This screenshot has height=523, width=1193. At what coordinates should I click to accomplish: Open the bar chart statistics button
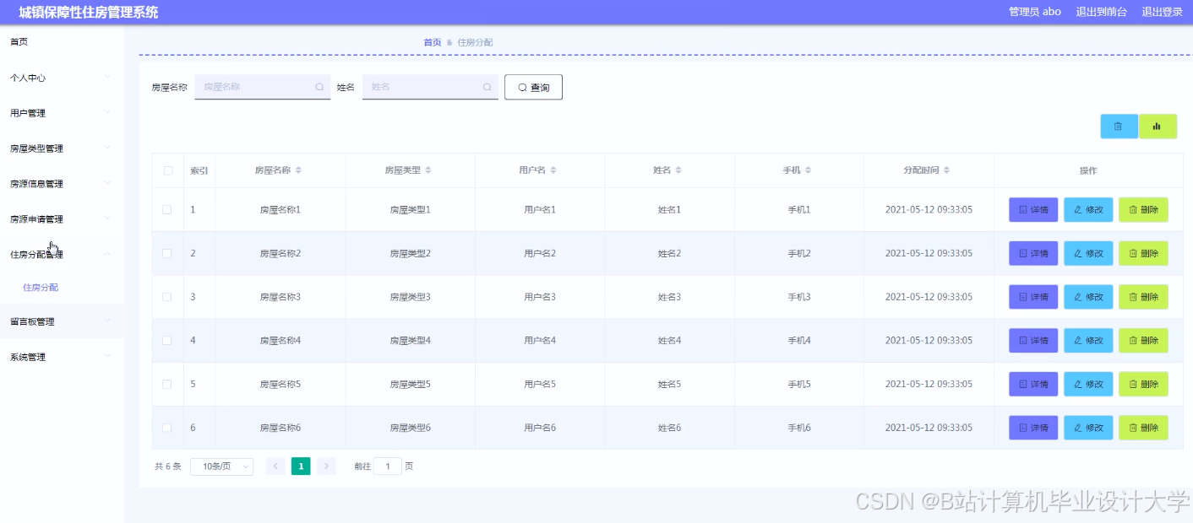[x=1158, y=127]
